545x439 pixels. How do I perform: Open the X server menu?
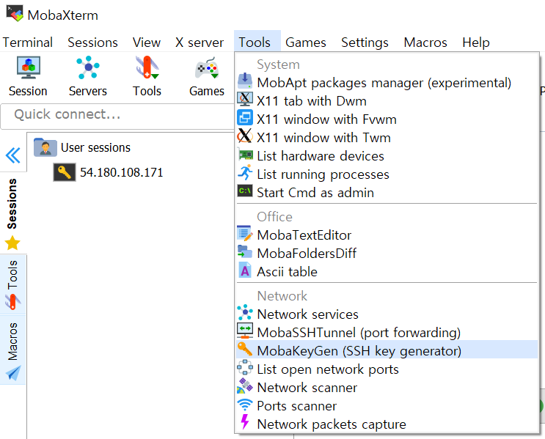pyautogui.click(x=200, y=43)
